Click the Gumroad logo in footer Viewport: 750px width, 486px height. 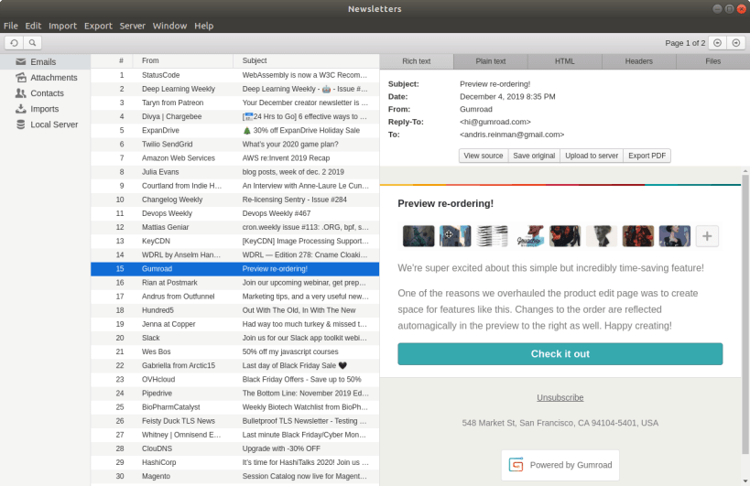click(x=516, y=465)
